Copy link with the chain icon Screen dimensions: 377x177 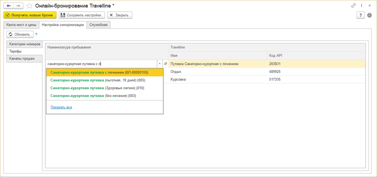point(353,5)
